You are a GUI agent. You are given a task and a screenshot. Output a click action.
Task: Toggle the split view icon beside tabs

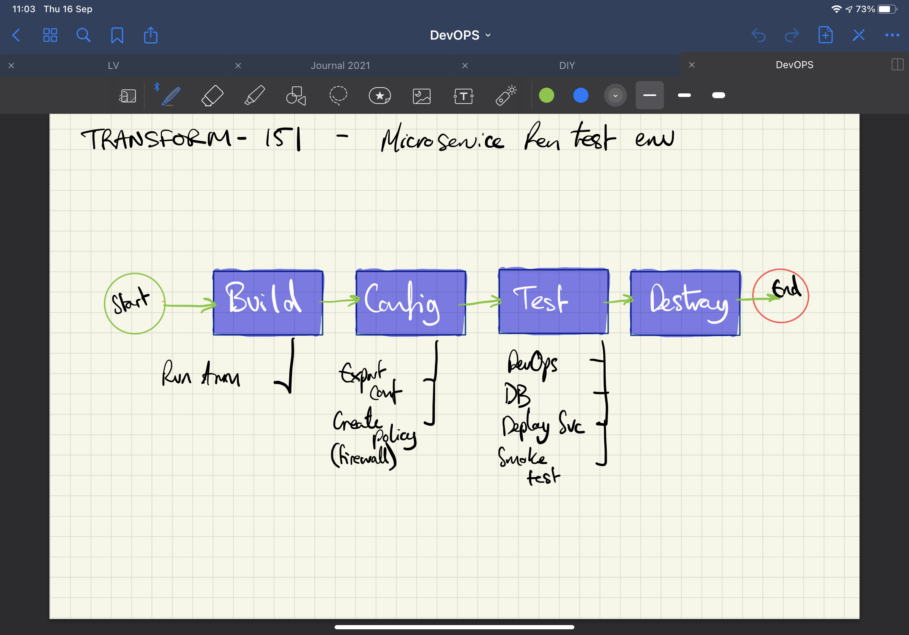pyautogui.click(x=898, y=65)
